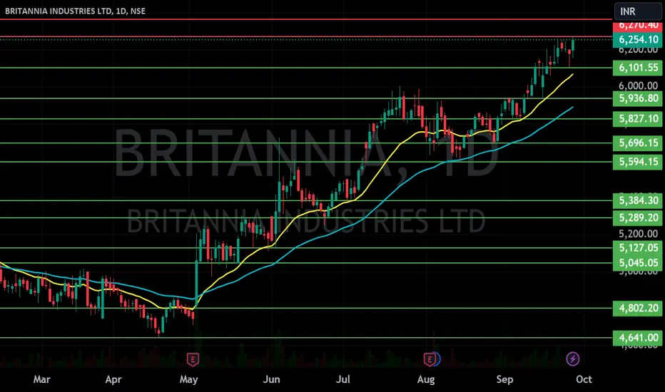
Task: Click the purple lightning event icon
Action: click(572, 359)
